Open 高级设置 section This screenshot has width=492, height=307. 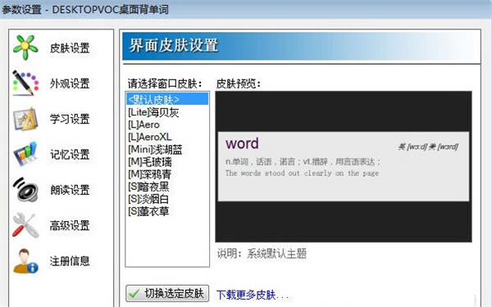(70, 226)
